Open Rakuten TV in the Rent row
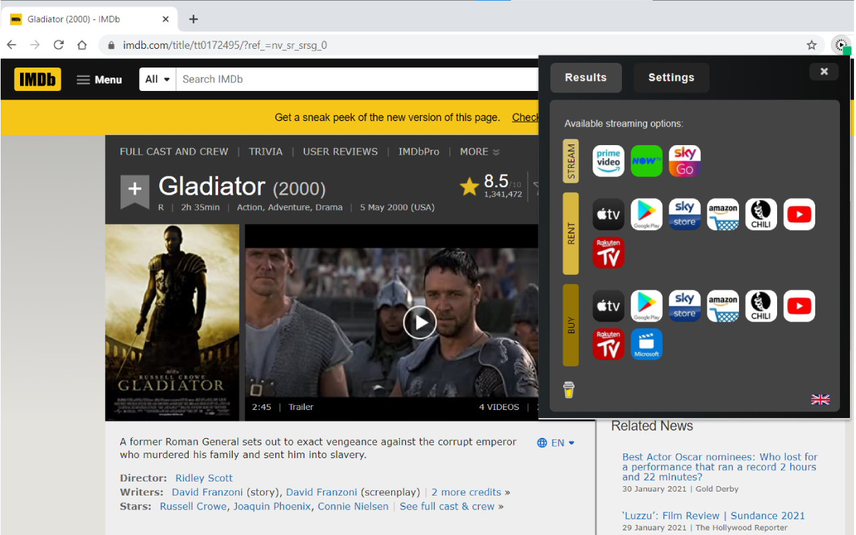856x535 pixels. click(x=609, y=253)
